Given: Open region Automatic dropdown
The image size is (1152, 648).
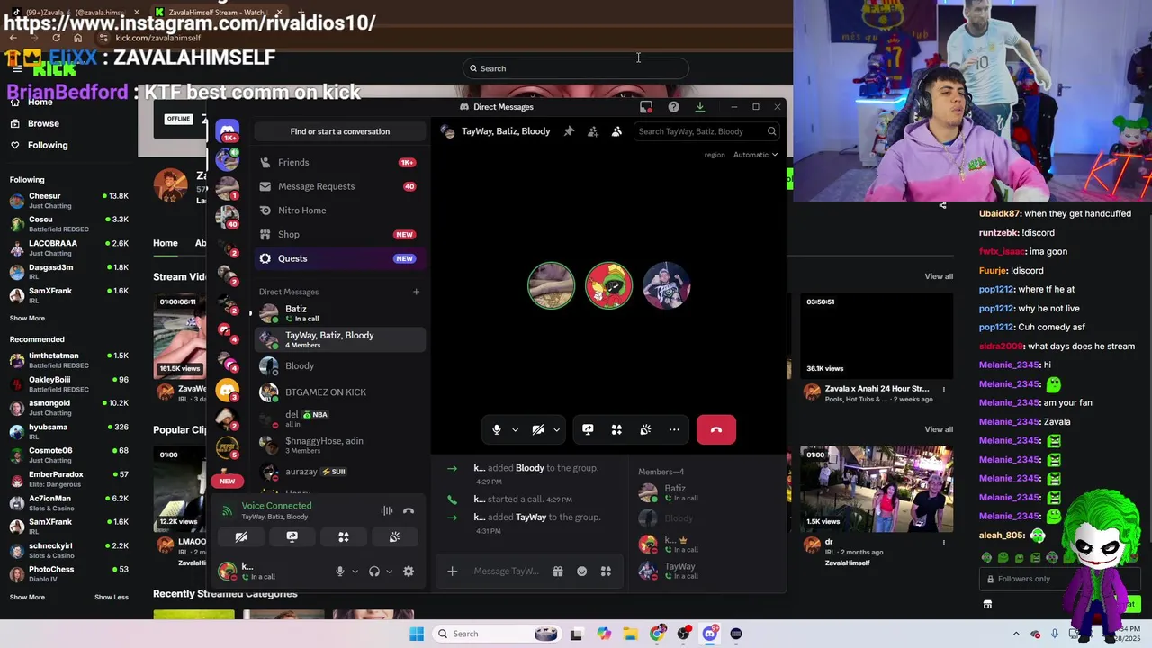Looking at the screenshot, I should click(755, 155).
